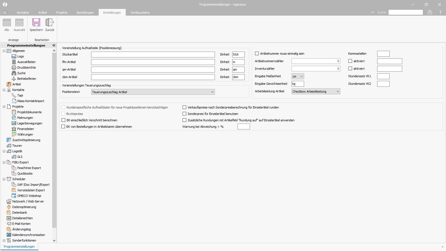This screenshot has width=446, height=251.
Task: Click the binoculars search icon
Action: click(430, 12)
